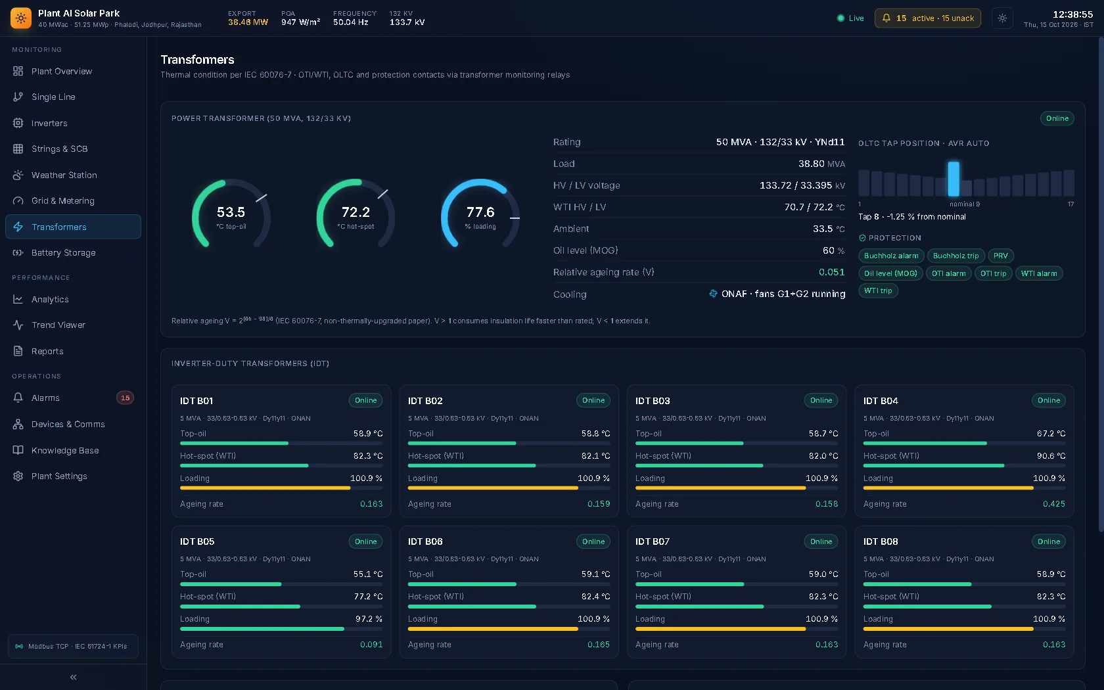Click the IDT B05 loading bar

[281, 629]
